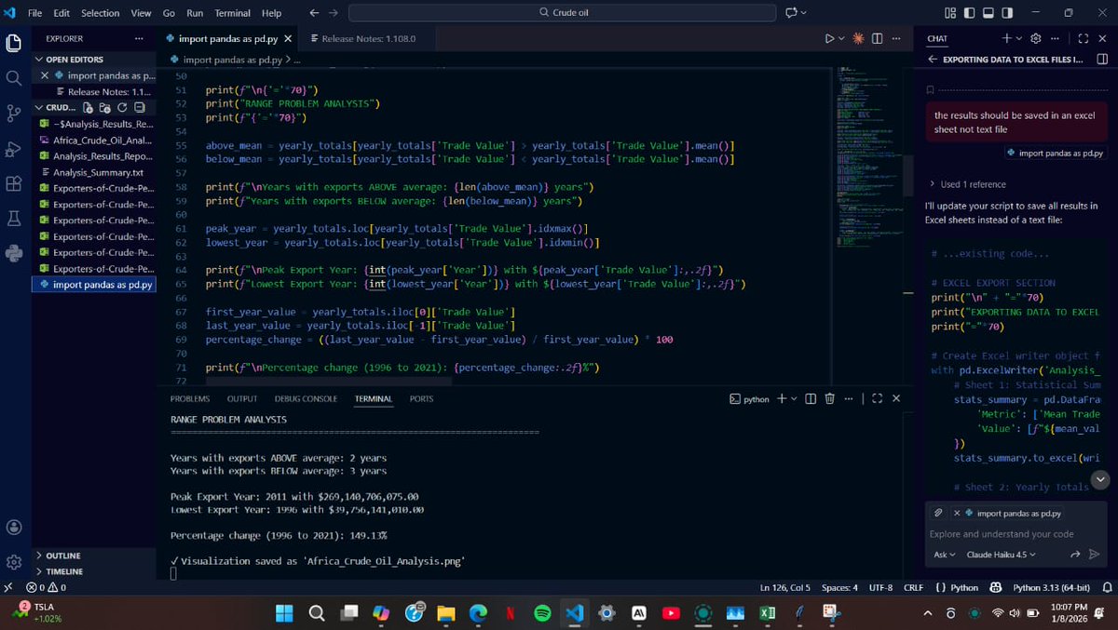Change the Python 3.13 (64-bit) interpreter in status bar

(1053, 587)
